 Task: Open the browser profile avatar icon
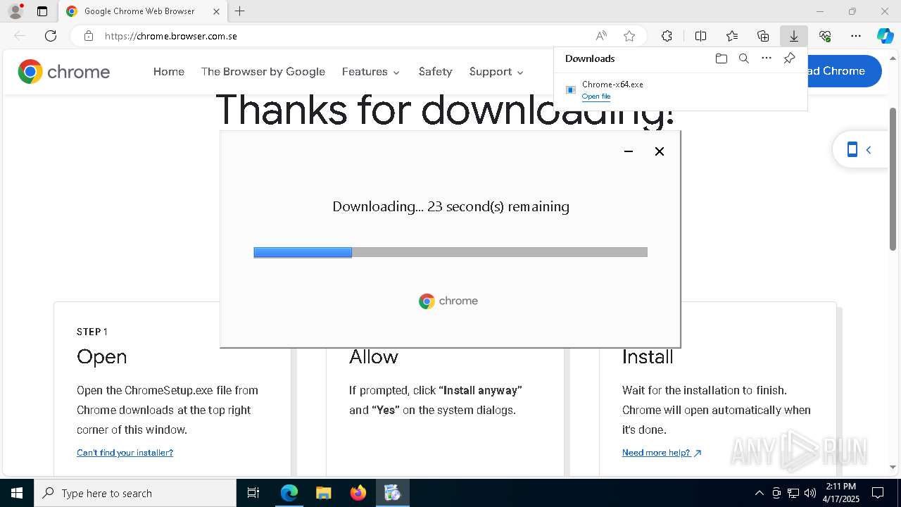click(15, 11)
